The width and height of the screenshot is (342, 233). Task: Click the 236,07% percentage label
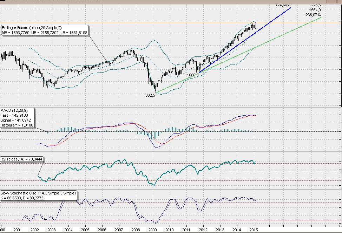[313, 15]
